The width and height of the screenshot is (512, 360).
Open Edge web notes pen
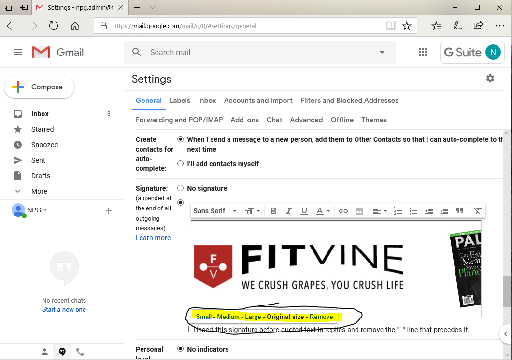click(x=457, y=26)
